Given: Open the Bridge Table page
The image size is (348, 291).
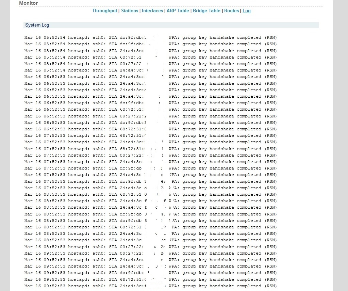Looking at the screenshot, I should click(x=206, y=11).
